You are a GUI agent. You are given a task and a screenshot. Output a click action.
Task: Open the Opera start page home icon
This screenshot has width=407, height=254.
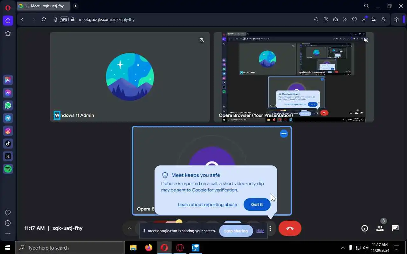8,21
